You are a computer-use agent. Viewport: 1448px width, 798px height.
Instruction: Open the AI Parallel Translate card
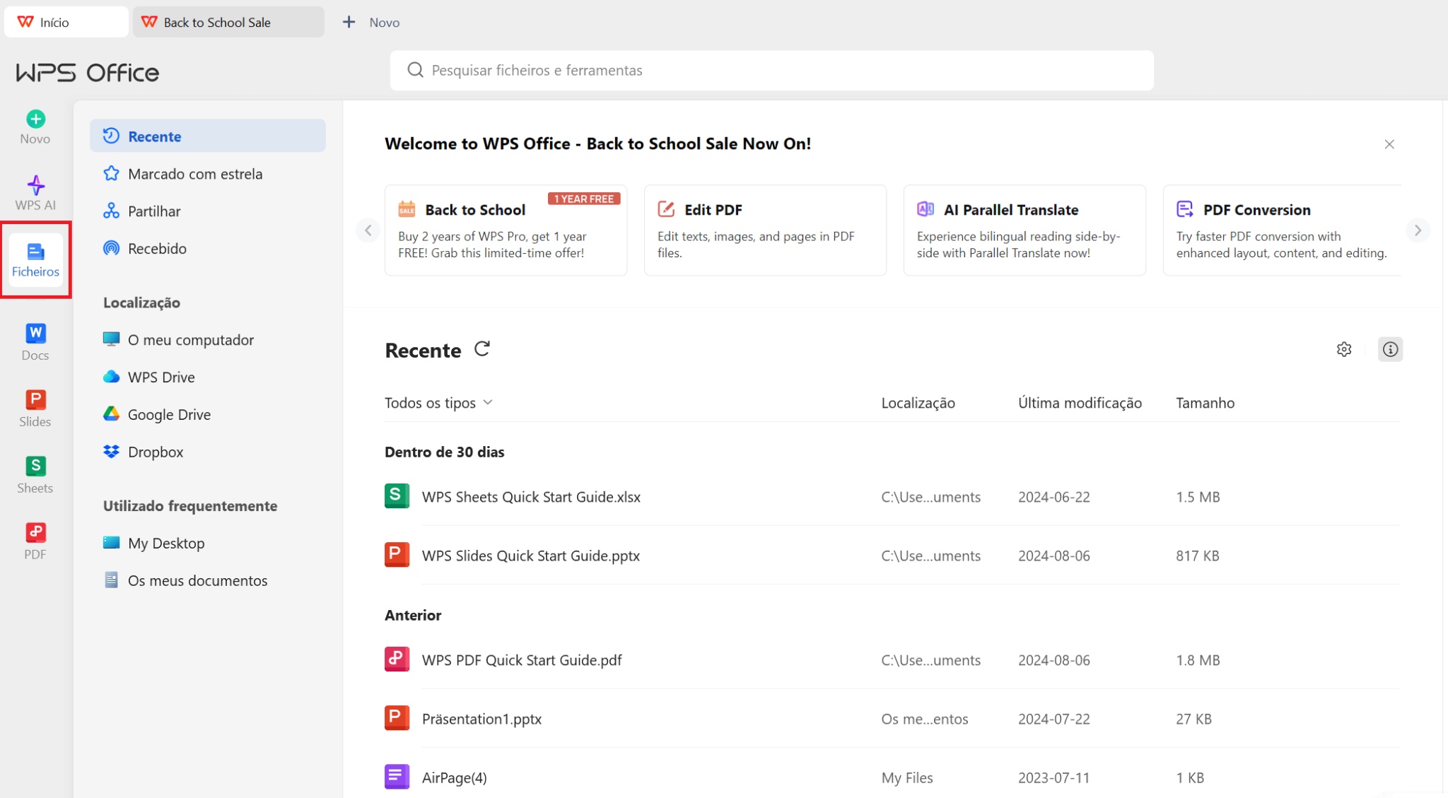pyautogui.click(x=1024, y=230)
